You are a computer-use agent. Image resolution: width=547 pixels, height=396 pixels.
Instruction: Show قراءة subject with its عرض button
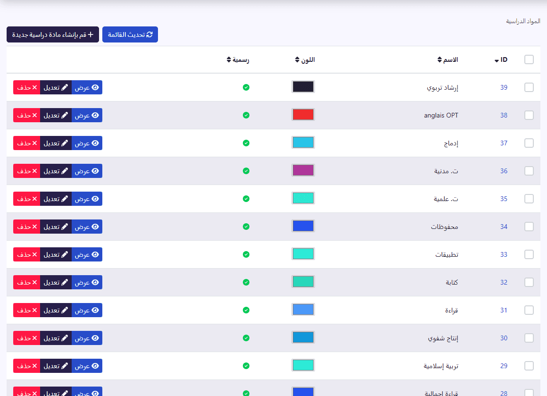click(87, 310)
